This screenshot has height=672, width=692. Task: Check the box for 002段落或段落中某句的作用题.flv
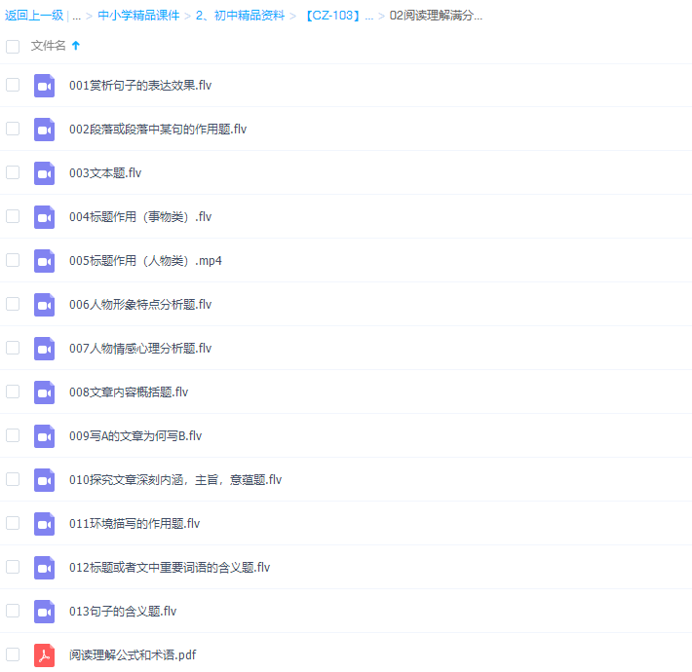pos(13,129)
